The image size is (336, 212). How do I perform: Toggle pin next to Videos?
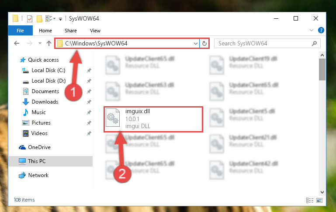89,133
